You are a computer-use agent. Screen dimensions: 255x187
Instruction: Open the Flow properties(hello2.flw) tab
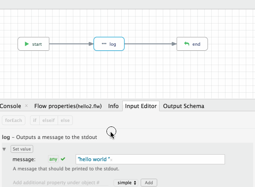(x=68, y=106)
